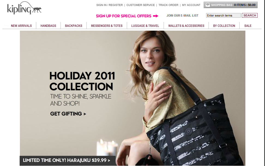This screenshot has width=265, height=166.
Task: Click Join Our E-mail List
Action: [x=182, y=15]
